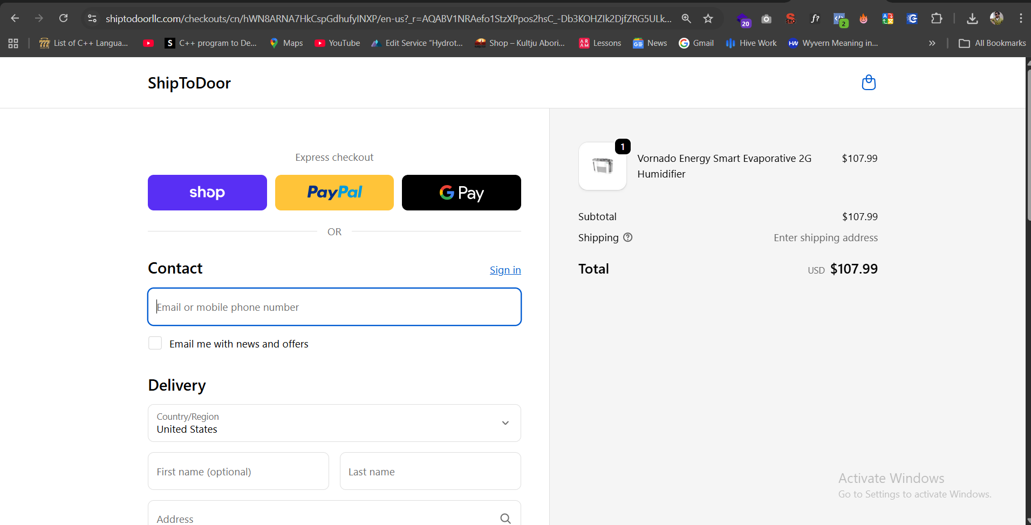This screenshot has width=1031, height=525.
Task: Open the purple extension with 20 badge
Action: tap(743, 19)
